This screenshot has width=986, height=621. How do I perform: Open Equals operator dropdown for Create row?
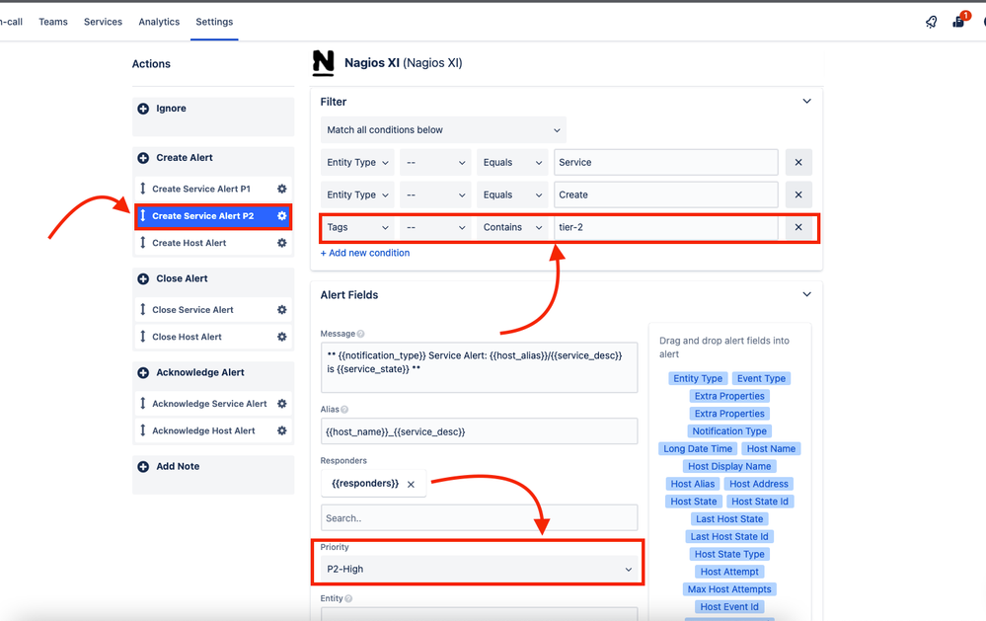[512, 195]
